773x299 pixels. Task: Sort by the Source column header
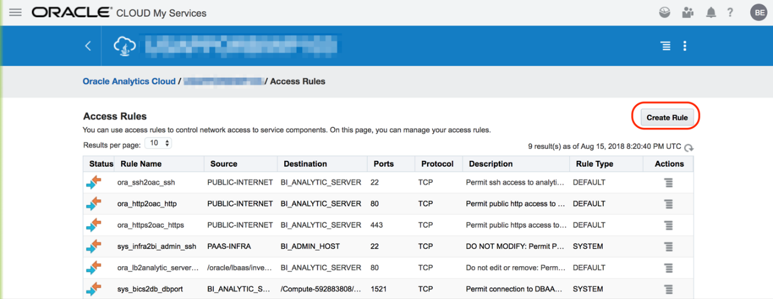[224, 164]
